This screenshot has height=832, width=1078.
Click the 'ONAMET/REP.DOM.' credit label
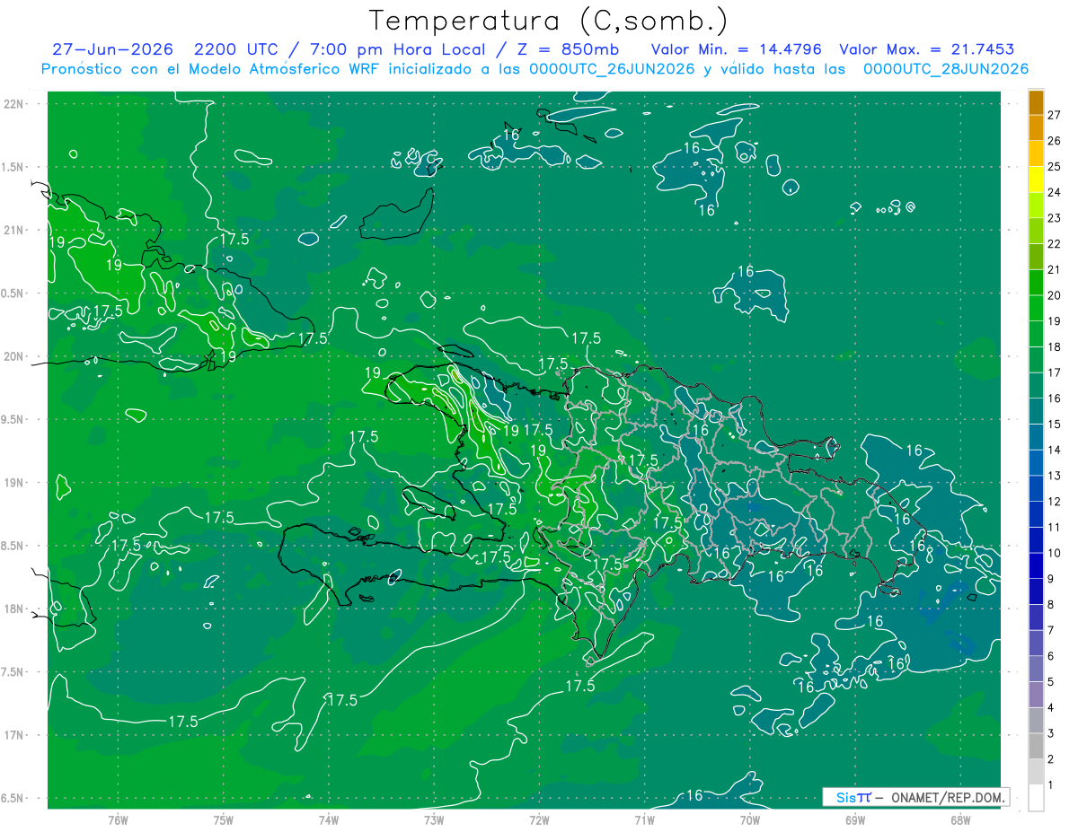coord(949,797)
